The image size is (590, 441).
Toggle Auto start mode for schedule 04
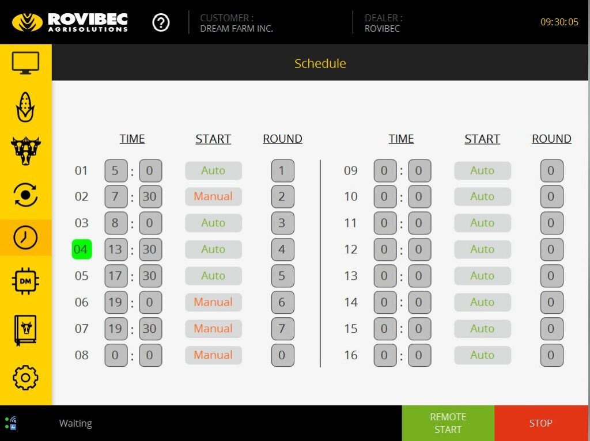213,249
